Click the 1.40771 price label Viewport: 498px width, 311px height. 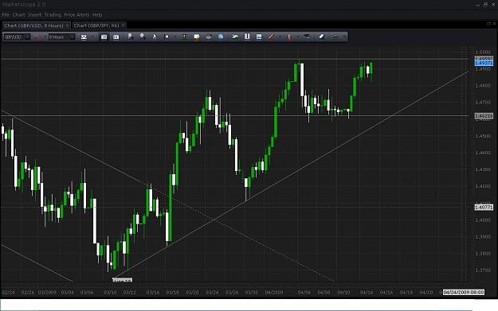tap(484, 208)
